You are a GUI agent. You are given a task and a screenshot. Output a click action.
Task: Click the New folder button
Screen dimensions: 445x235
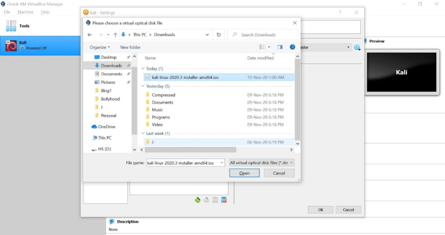click(130, 47)
